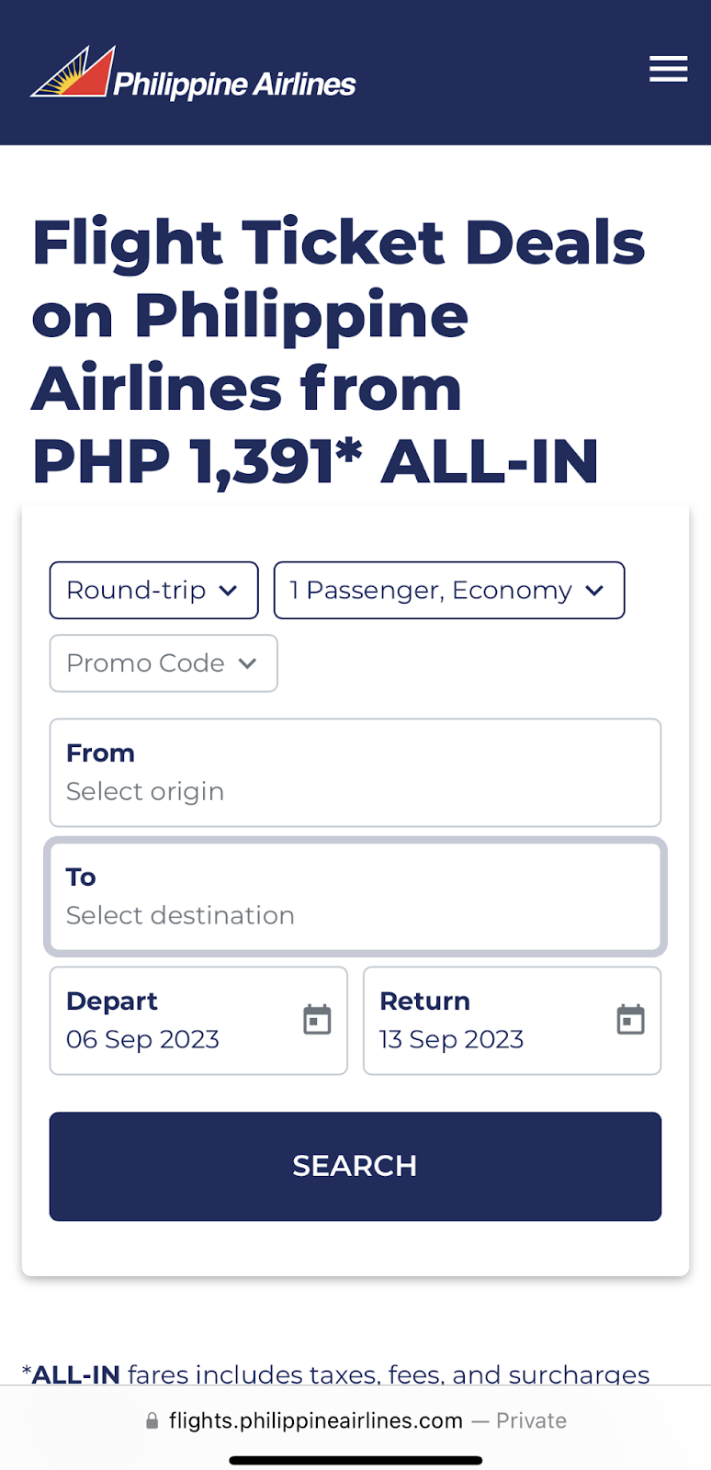Screen dimensions: 711x1470
Task: Click the Return calendar icon
Action: [x=630, y=1020]
